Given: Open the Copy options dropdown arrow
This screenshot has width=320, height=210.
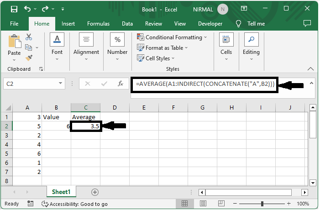Looking at the screenshot, I should tap(37, 47).
